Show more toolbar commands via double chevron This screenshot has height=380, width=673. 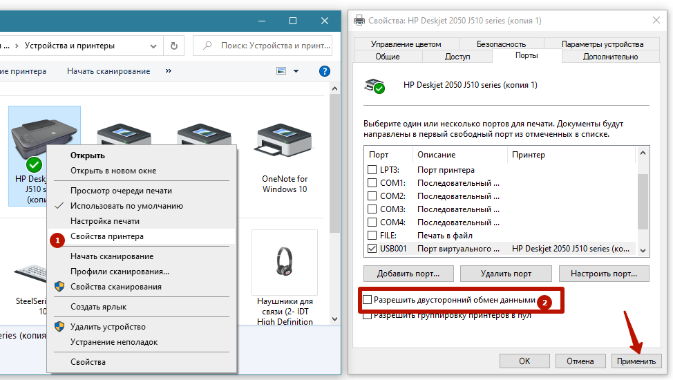169,71
